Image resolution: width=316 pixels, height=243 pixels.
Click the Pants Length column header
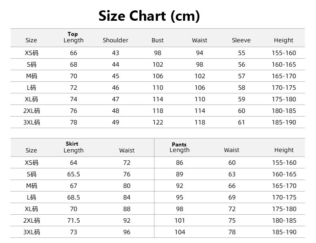tap(180, 147)
